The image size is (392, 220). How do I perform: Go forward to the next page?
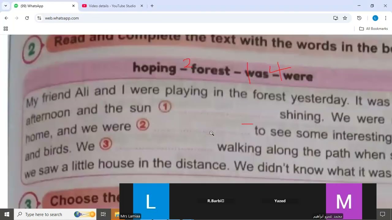click(x=17, y=18)
